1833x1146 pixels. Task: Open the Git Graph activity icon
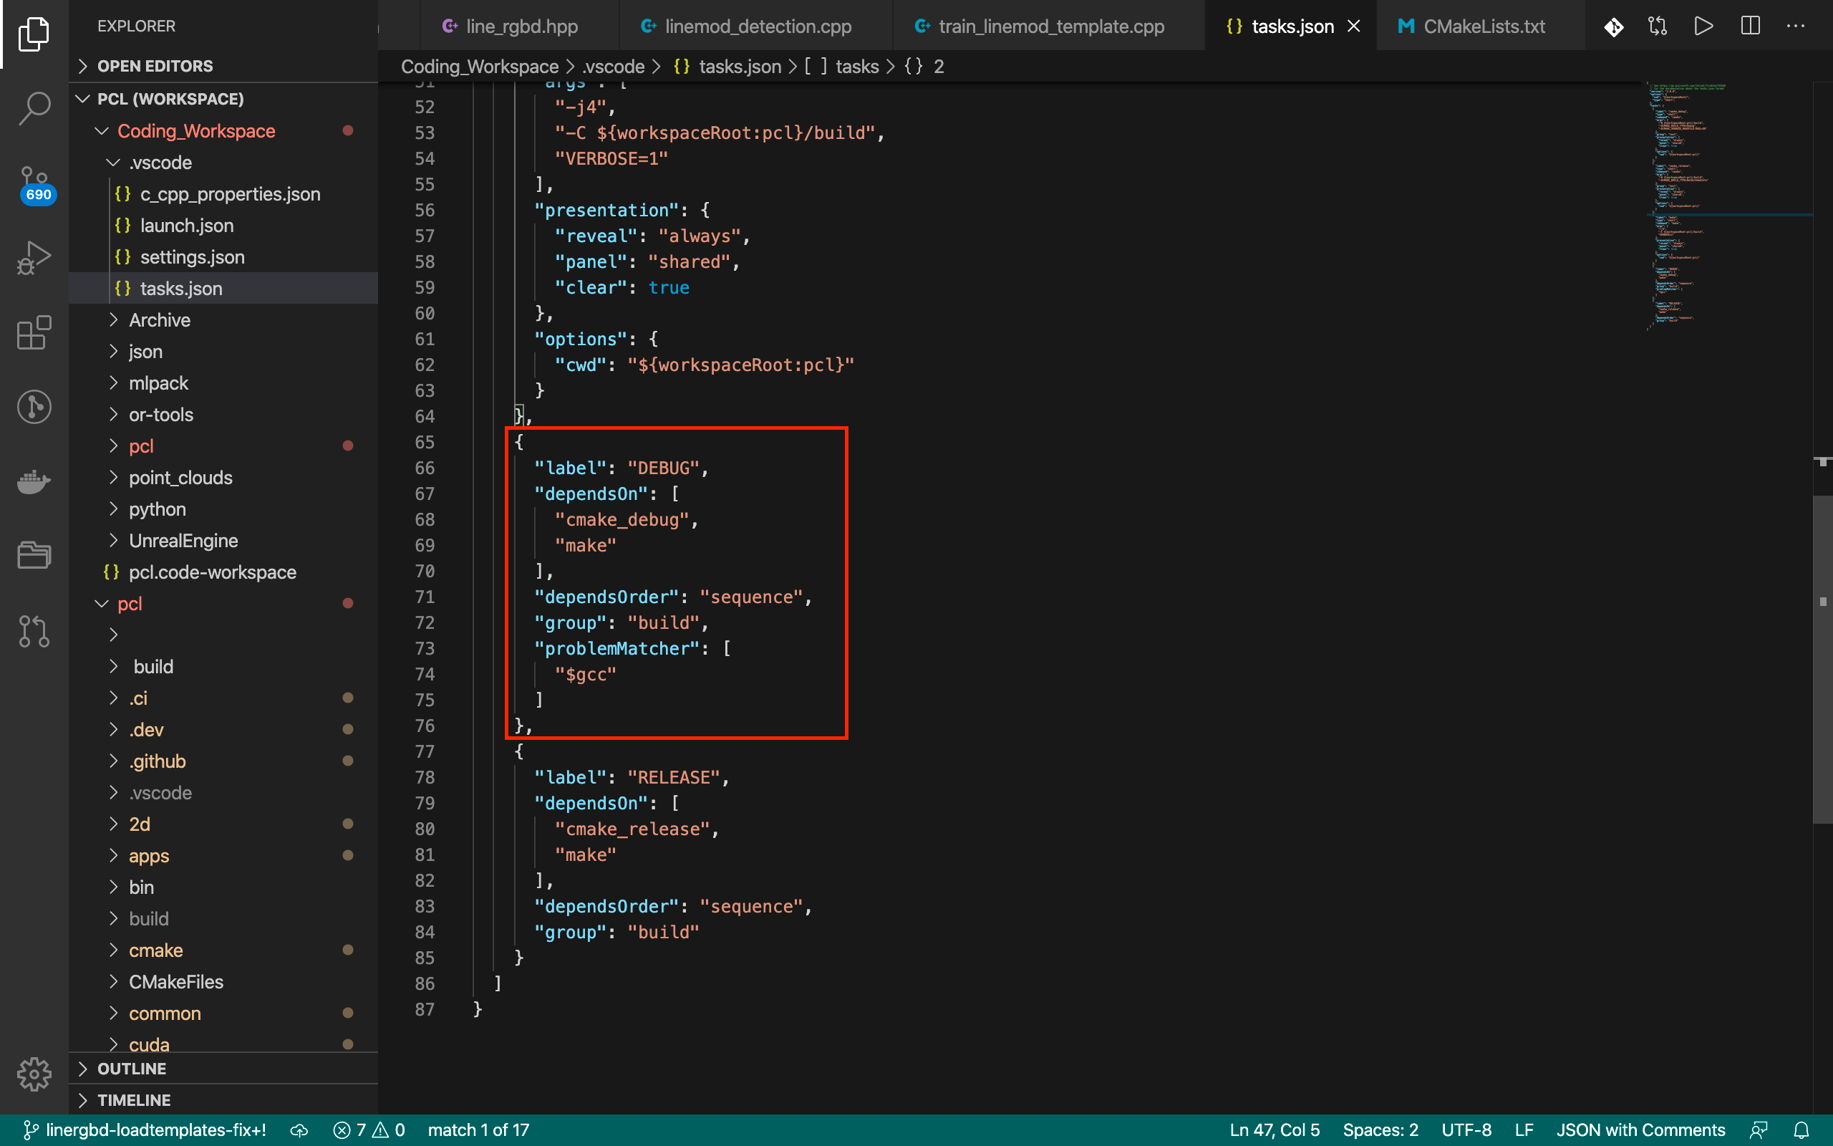point(34,406)
